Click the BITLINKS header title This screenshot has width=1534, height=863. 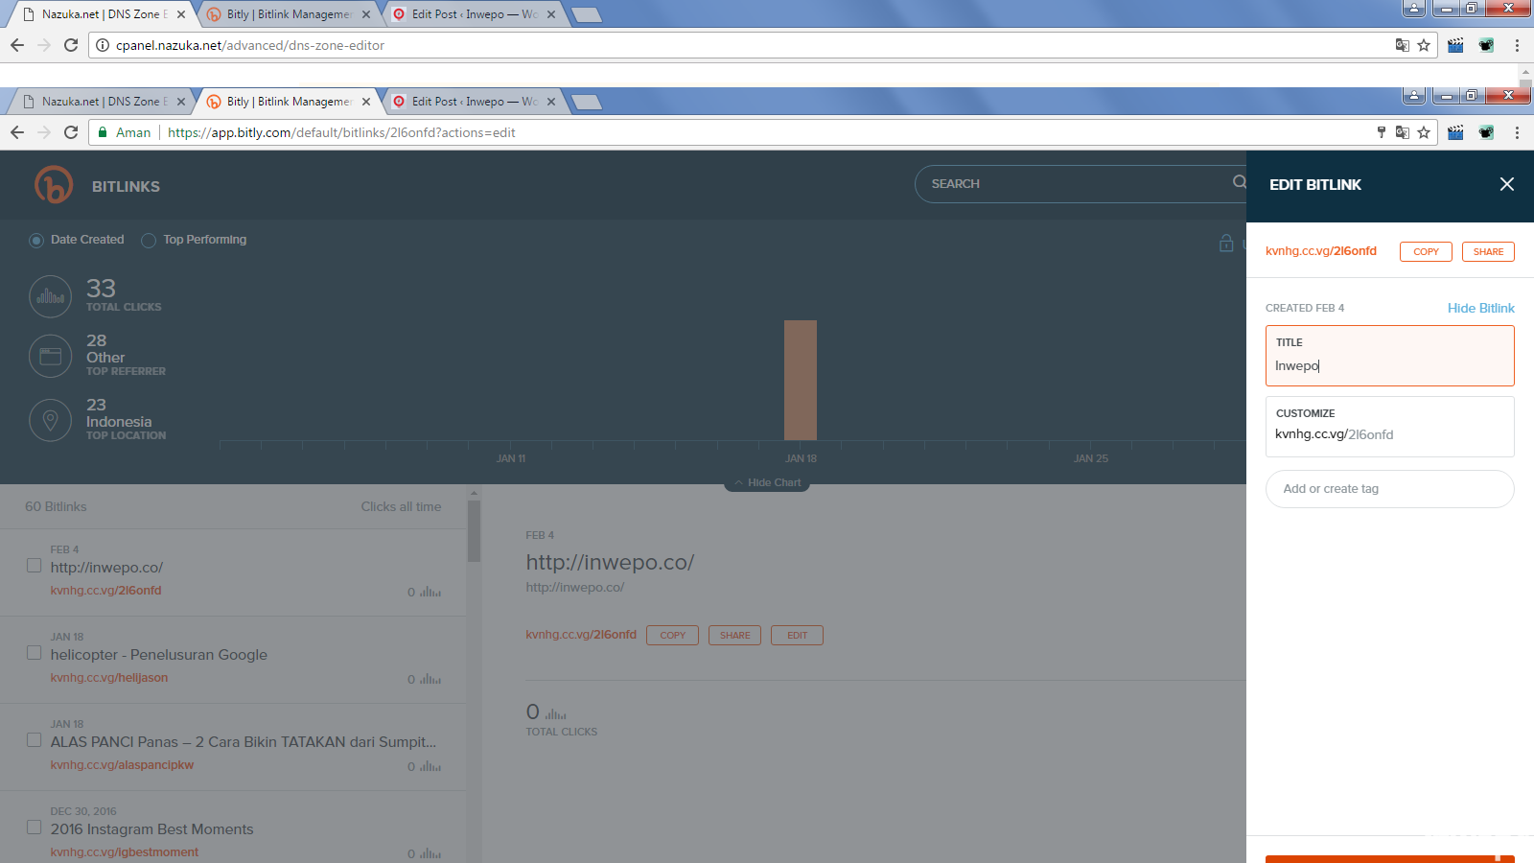tap(126, 186)
